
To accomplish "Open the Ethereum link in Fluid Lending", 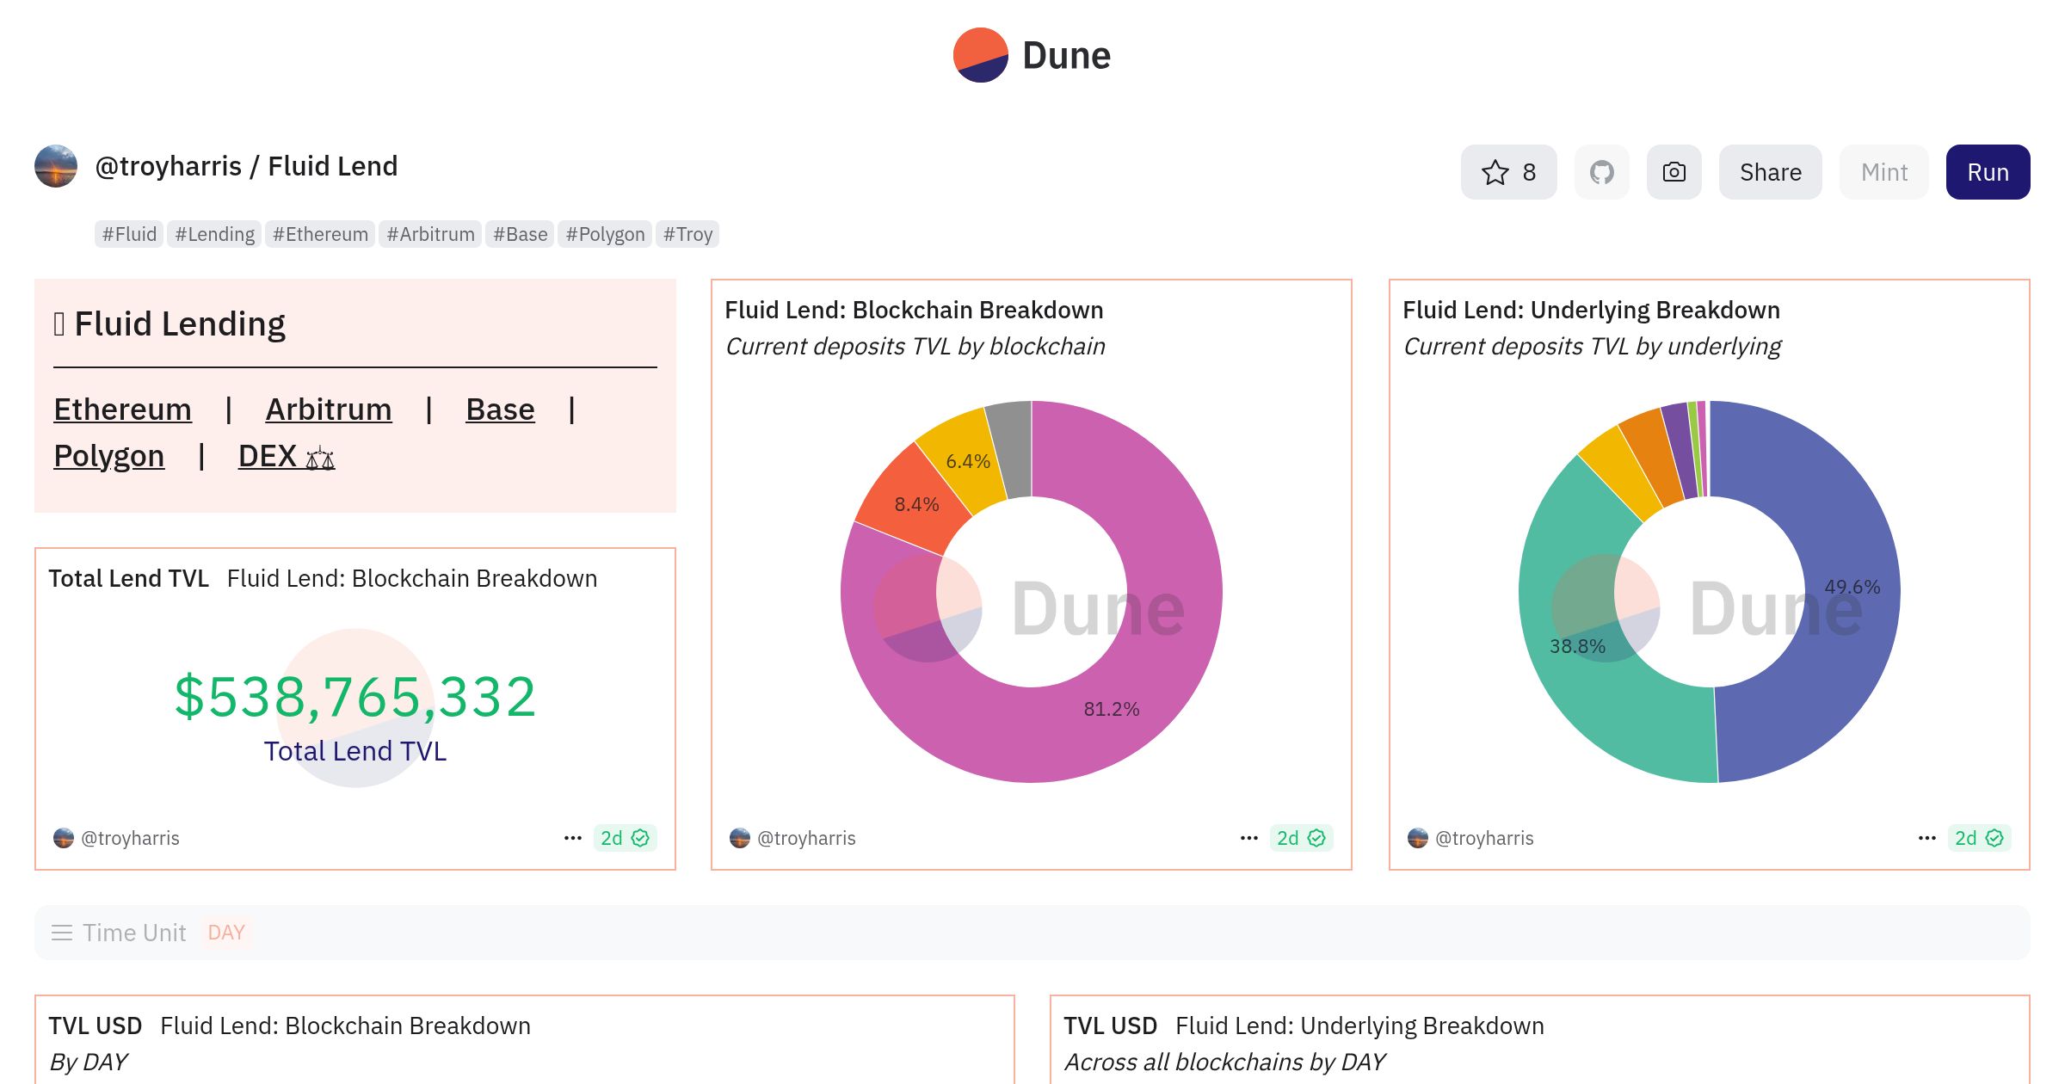I will point(122,410).
